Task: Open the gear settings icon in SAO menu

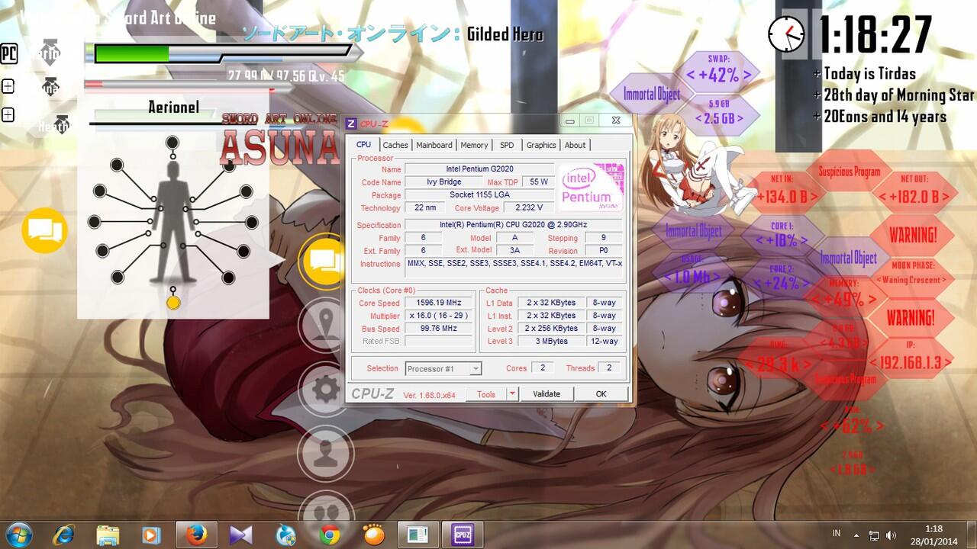Action: coord(326,390)
